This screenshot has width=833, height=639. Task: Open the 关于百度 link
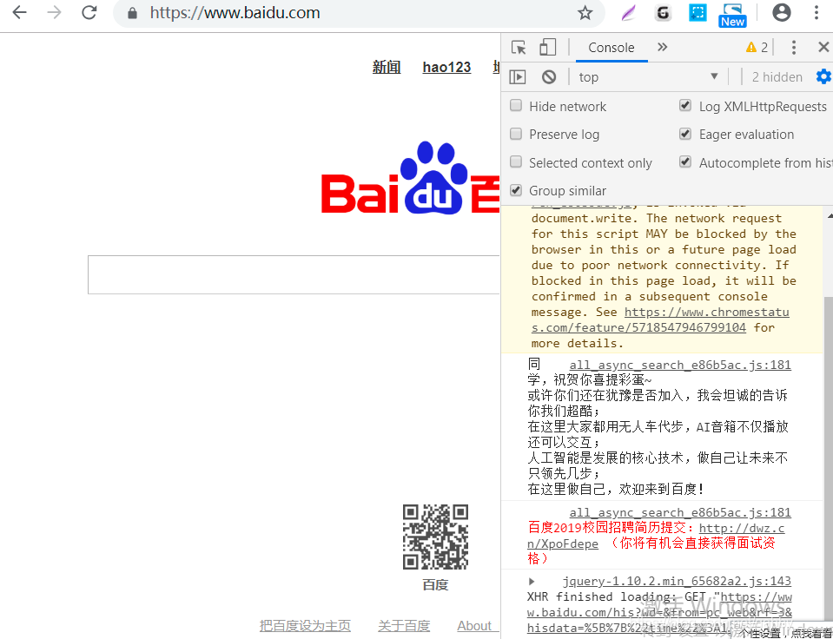pyautogui.click(x=404, y=626)
